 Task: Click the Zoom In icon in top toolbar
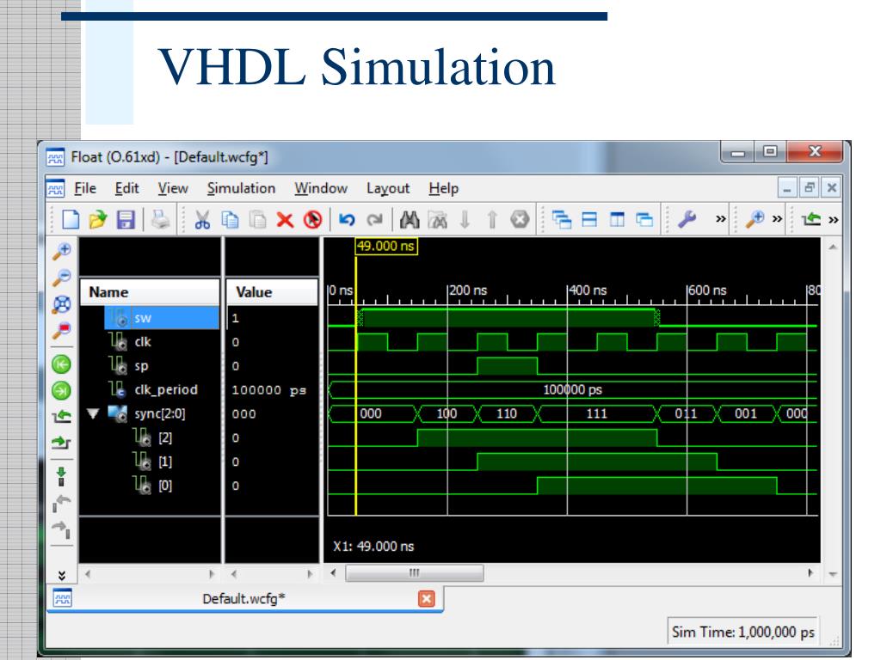tap(755, 219)
